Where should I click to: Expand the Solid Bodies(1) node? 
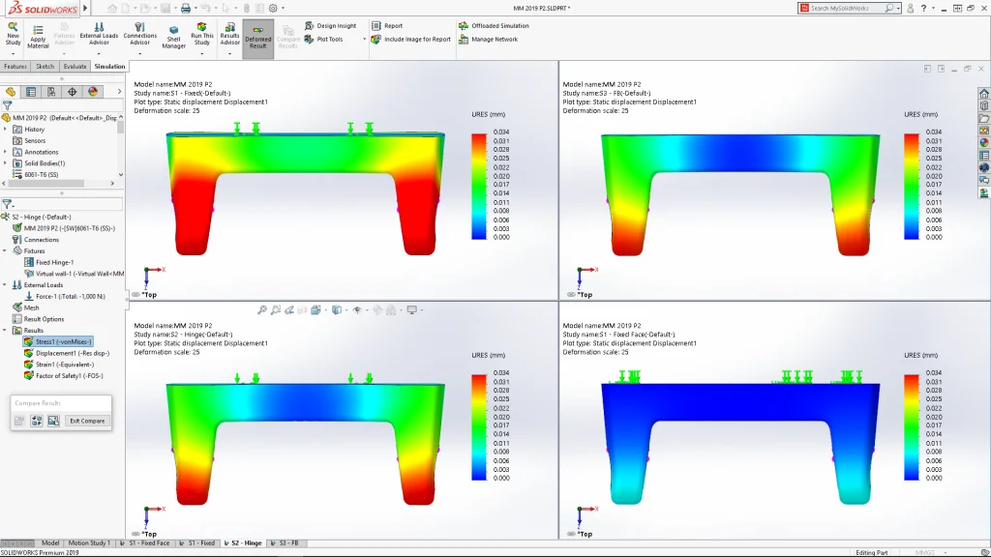(x=6, y=163)
